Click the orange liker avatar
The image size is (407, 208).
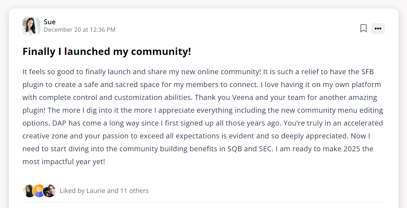39,191
